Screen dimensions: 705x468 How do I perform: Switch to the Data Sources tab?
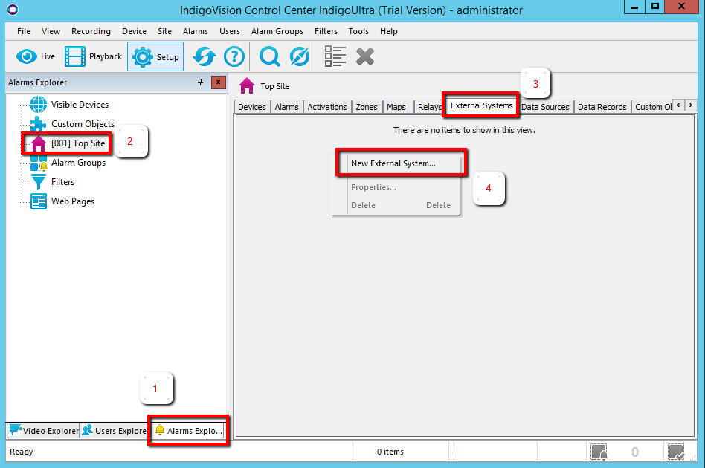point(545,107)
